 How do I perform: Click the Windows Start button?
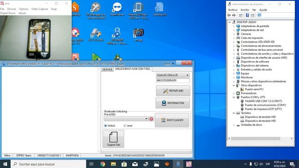point(5,164)
